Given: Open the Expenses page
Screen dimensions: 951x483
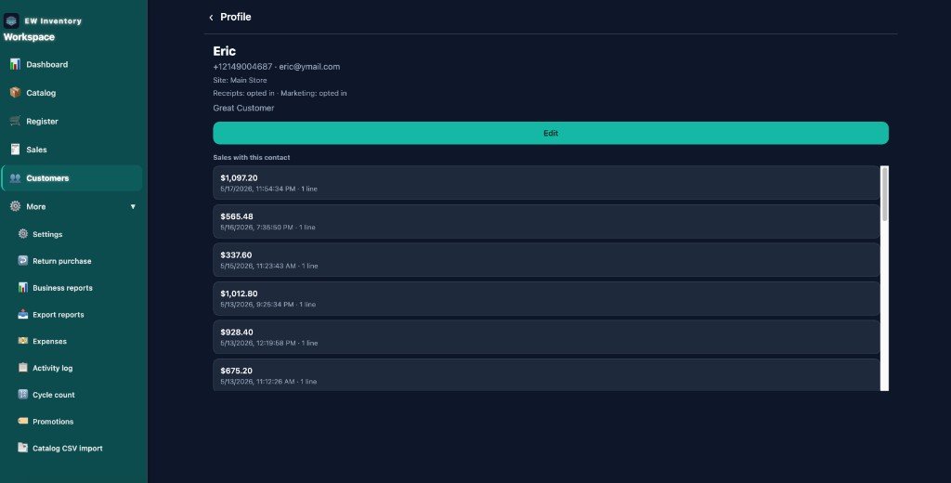Looking at the screenshot, I should coord(76,341).
